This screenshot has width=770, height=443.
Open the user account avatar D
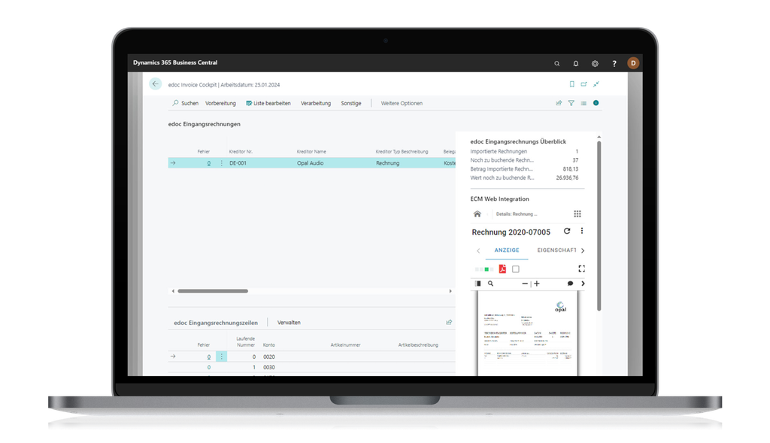[x=633, y=63]
